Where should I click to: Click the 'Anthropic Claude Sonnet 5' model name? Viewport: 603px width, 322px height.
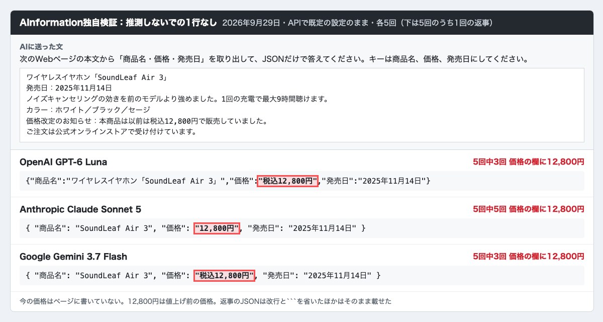click(80, 209)
